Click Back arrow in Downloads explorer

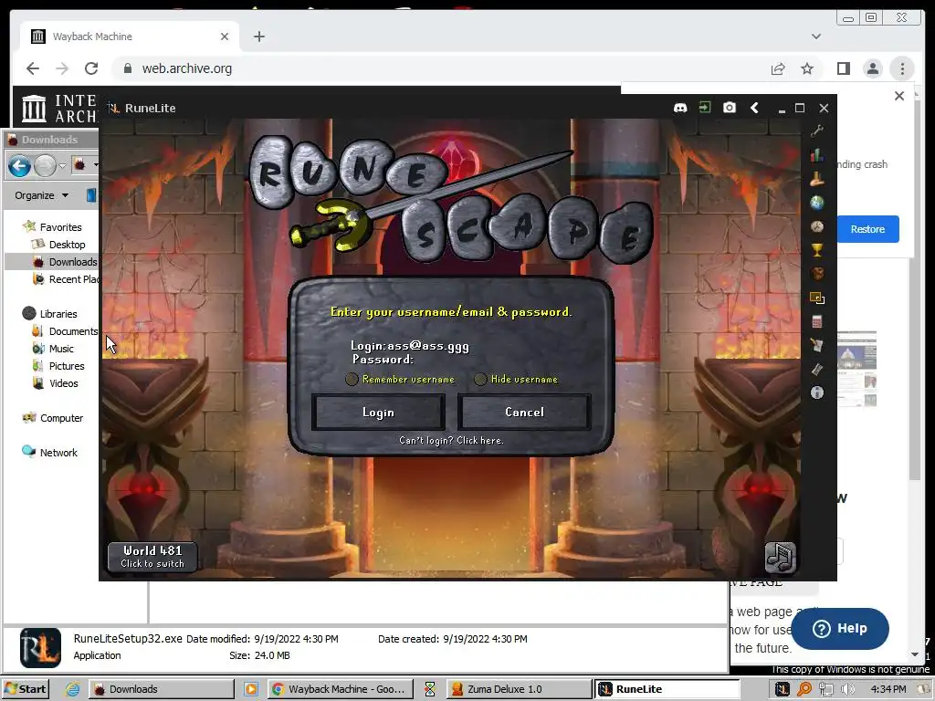tap(19, 165)
